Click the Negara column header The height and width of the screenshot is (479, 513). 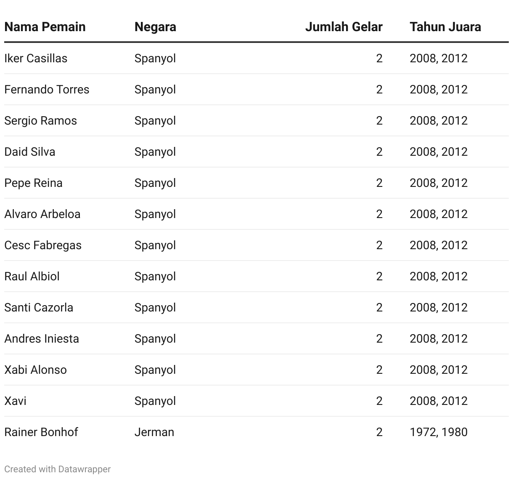click(x=155, y=27)
